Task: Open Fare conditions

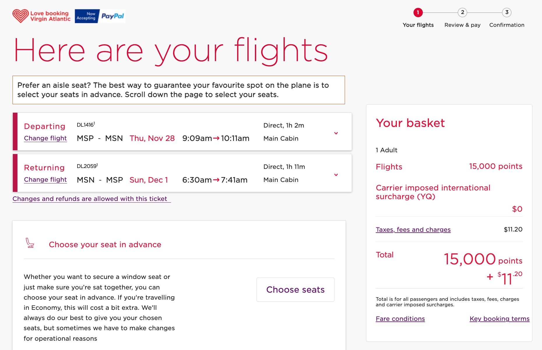Action: click(x=400, y=319)
